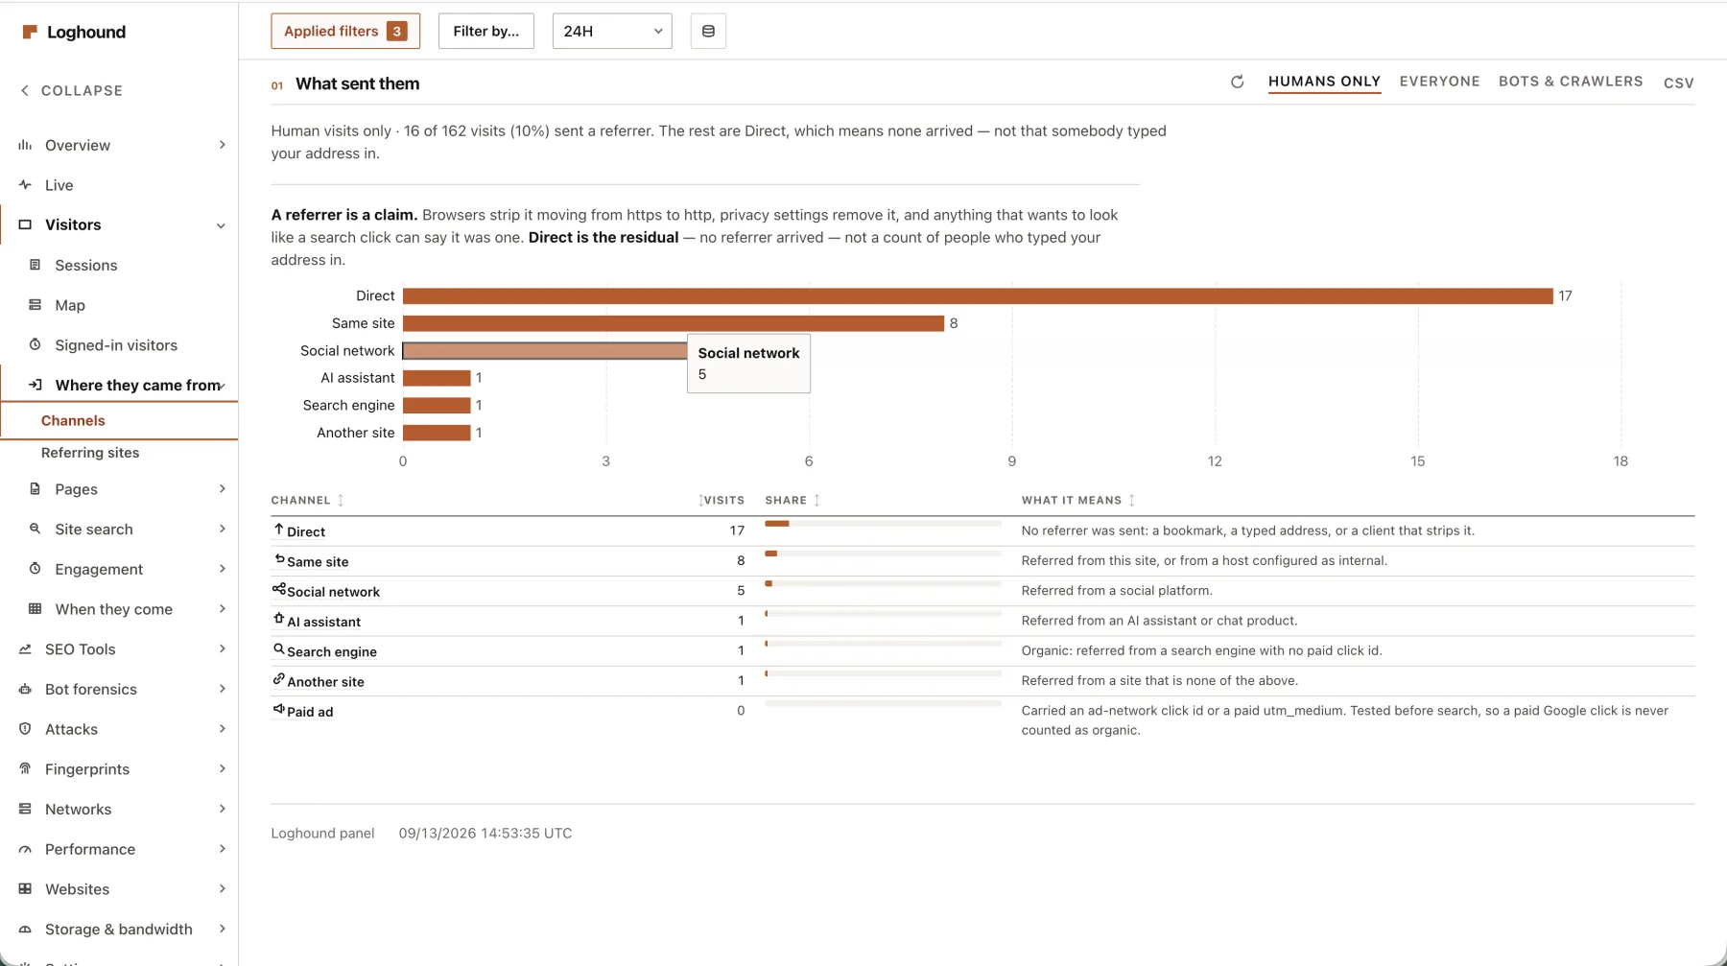
Task: Click the database icon button beside 24H
Action: click(x=708, y=31)
